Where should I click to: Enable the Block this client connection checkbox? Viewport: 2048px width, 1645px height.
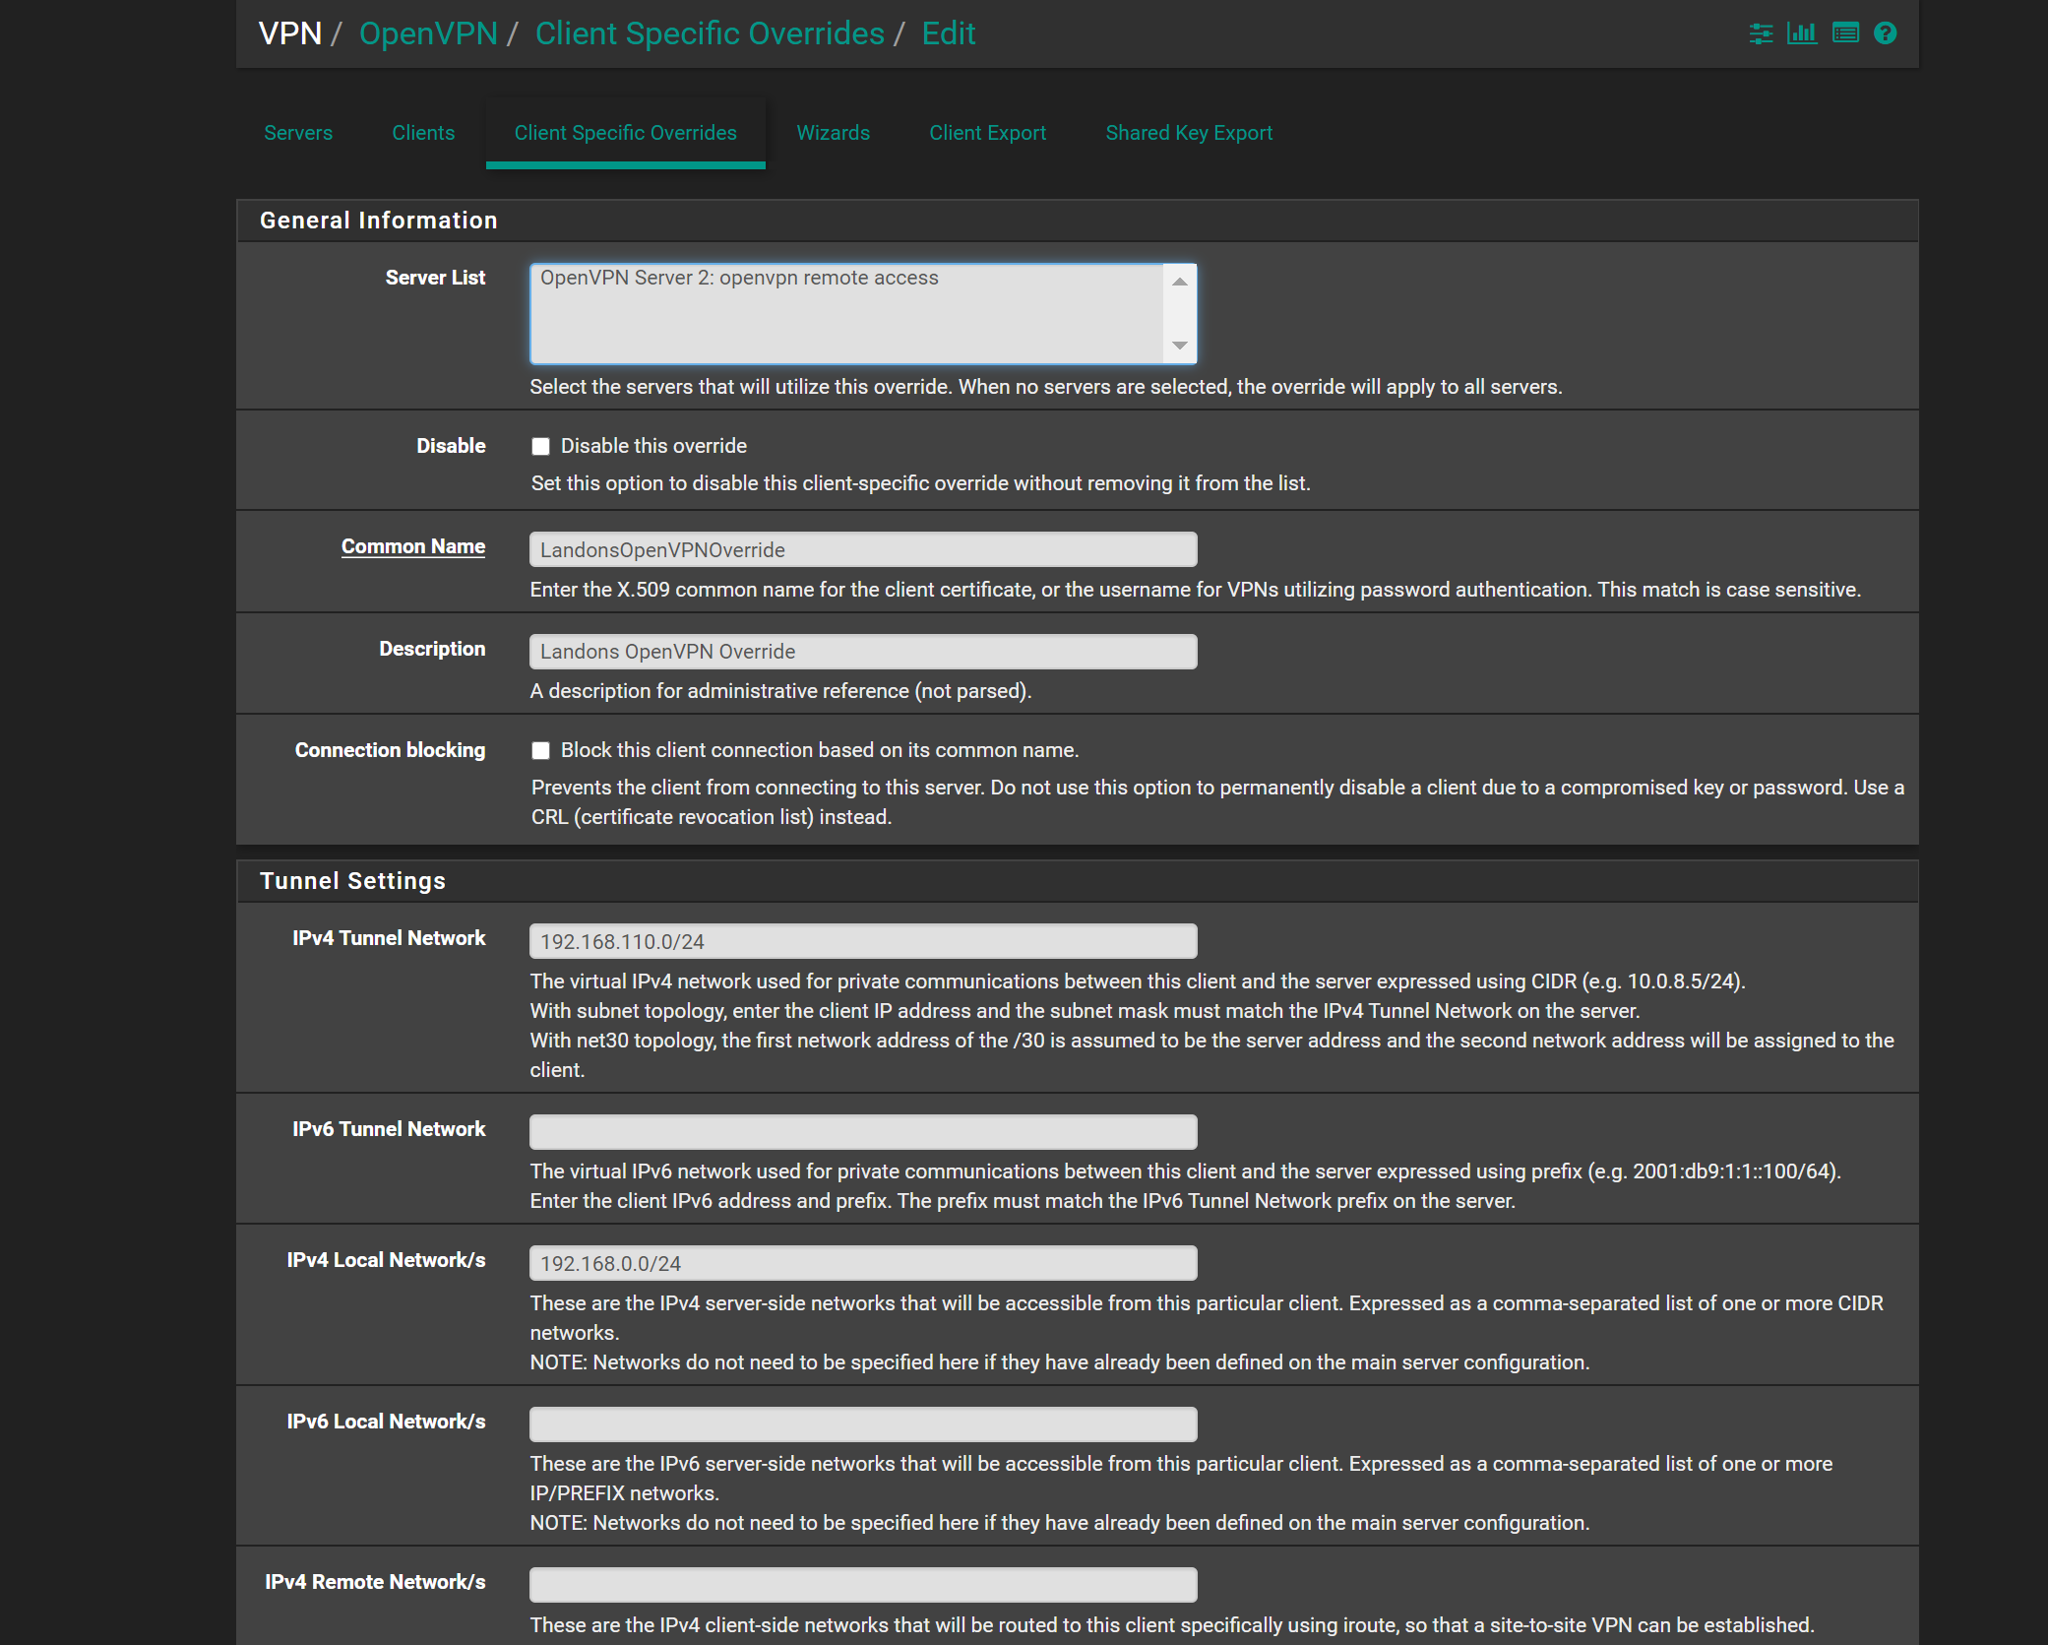click(x=540, y=751)
